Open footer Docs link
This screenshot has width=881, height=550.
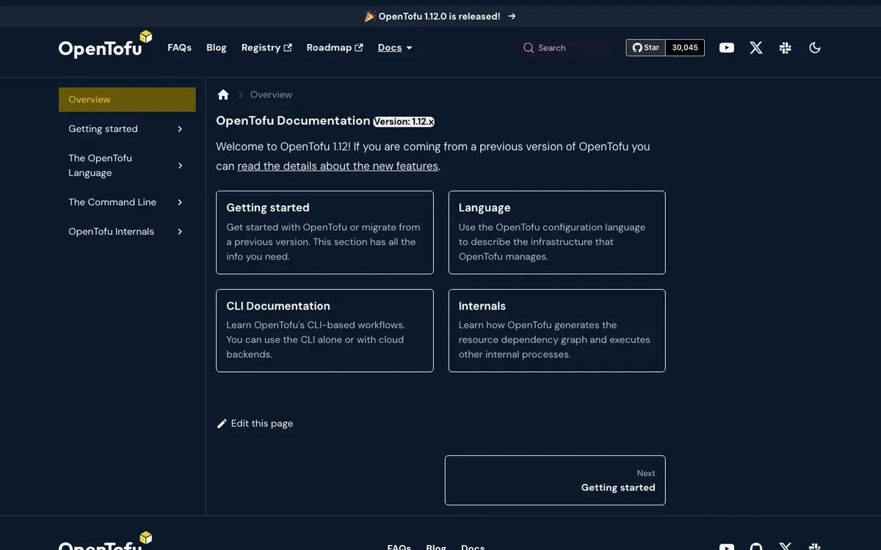pos(473,546)
